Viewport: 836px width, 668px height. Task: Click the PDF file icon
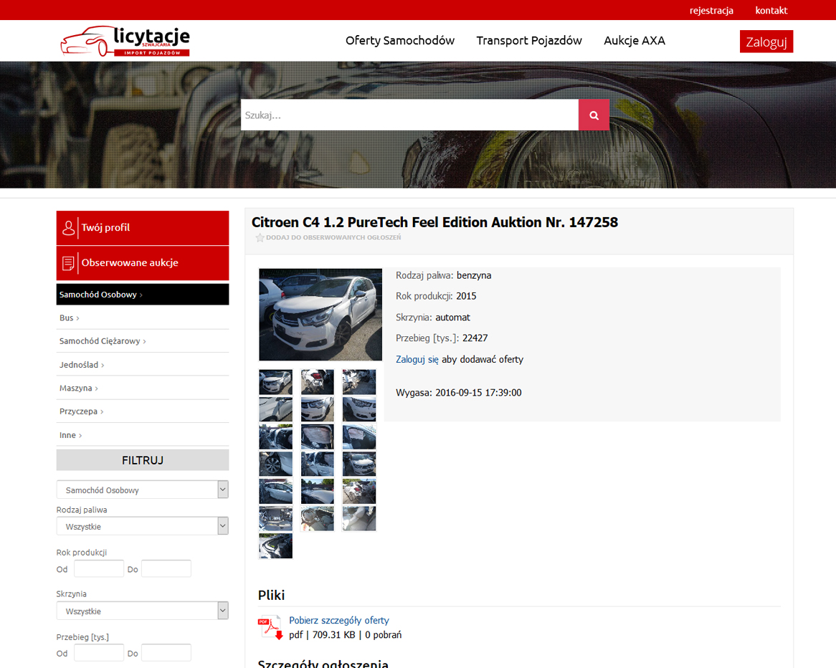(270, 627)
